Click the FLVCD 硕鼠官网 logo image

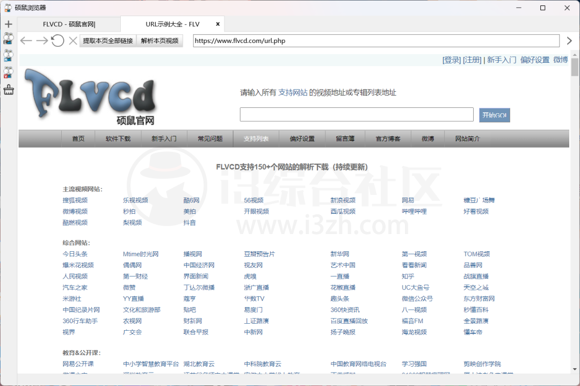pyautogui.click(x=91, y=97)
